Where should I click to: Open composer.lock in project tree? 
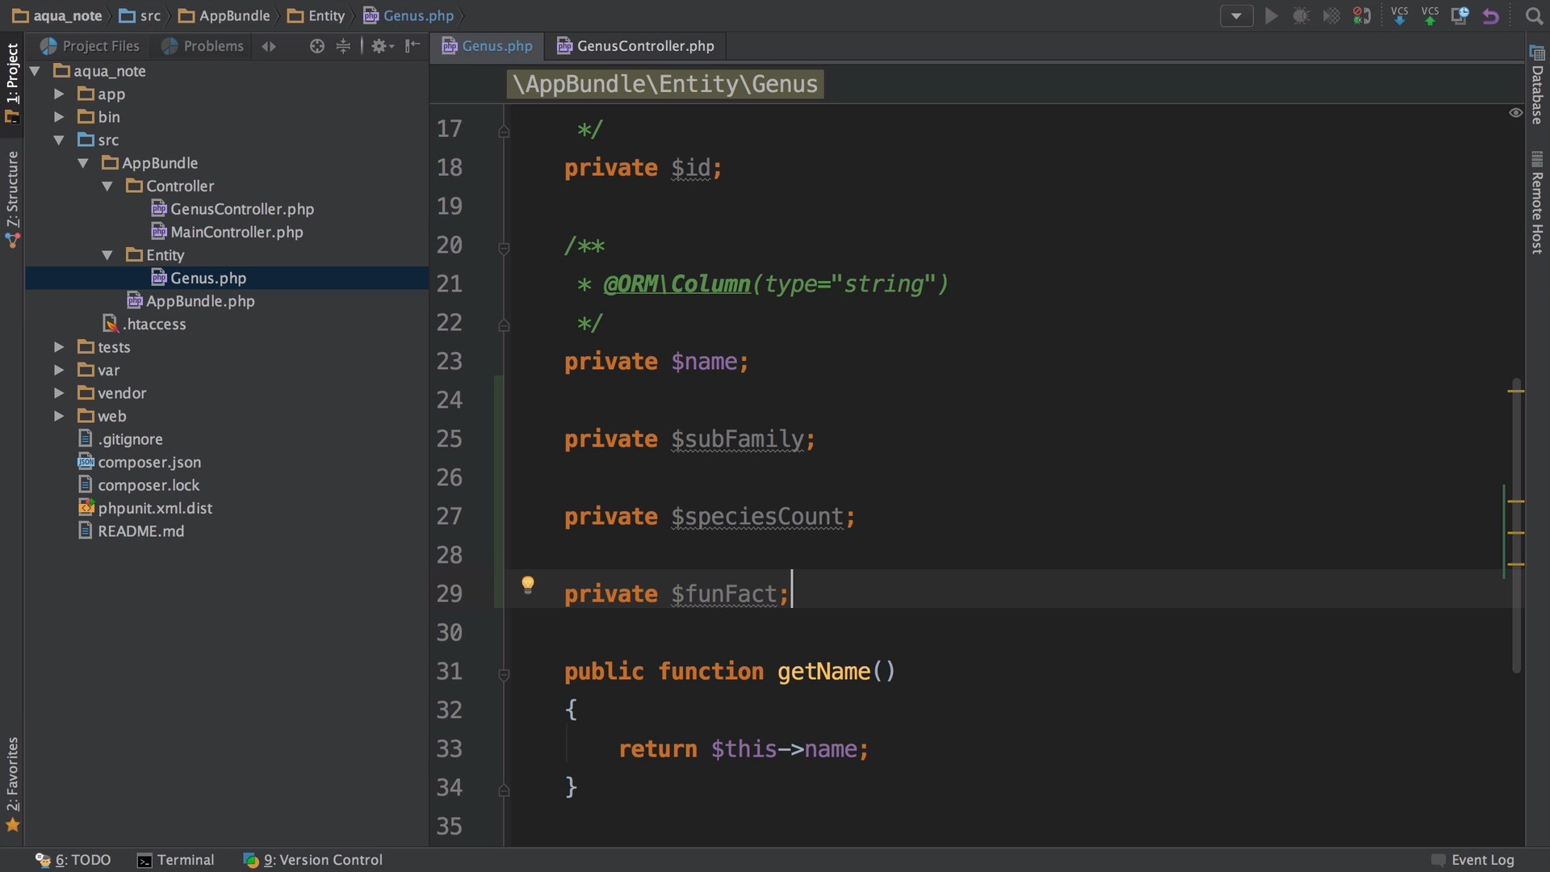coord(139,485)
